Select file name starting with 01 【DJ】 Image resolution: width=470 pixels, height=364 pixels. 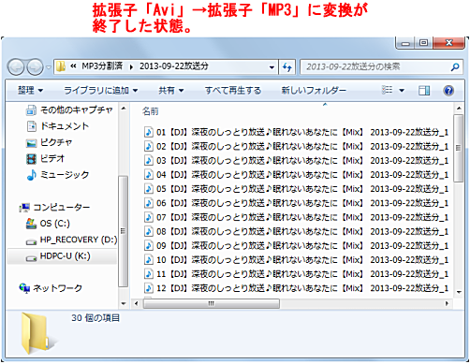pos(302,132)
